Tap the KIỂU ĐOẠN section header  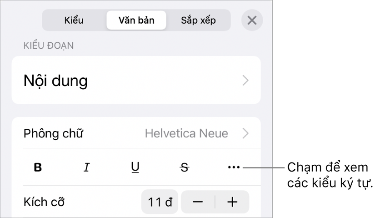(x=48, y=46)
